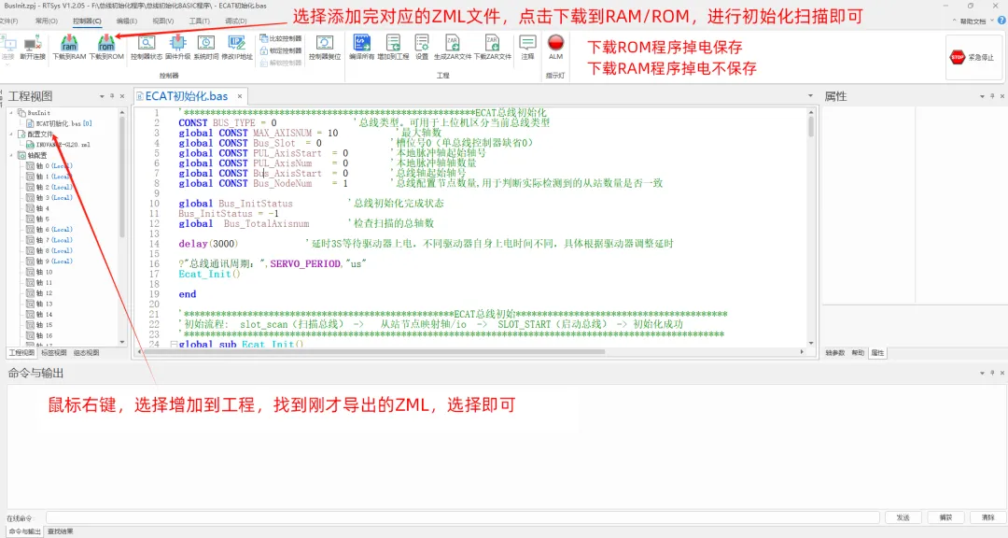The height and width of the screenshot is (538, 1008).
Task: Open the 修改IP地址 tool
Action: (x=236, y=49)
